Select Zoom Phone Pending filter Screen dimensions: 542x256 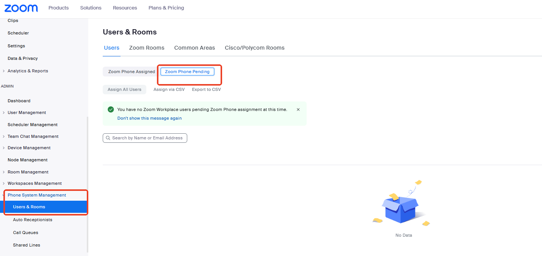click(x=187, y=72)
